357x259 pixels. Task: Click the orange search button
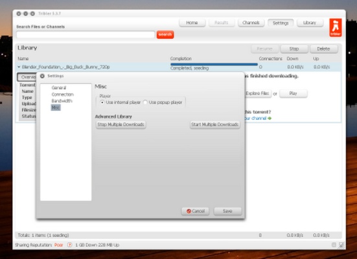click(x=165, y=34)
